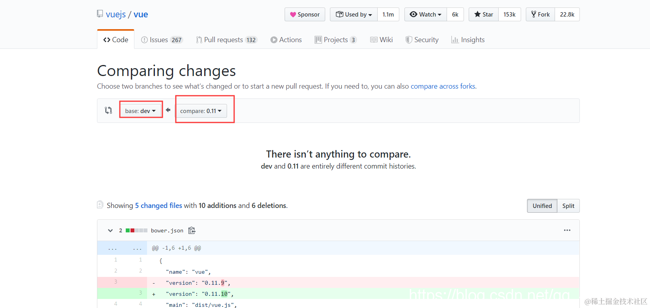View the 153k stargazers count
Image resolution: width=650 pixels, height=308 pixels.
(510, 15)
